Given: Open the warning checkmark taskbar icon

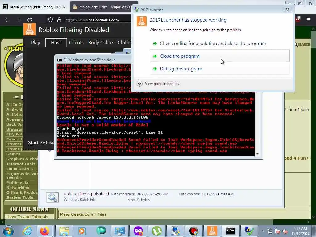Looking at the screenshot, I should click(249, 231).
